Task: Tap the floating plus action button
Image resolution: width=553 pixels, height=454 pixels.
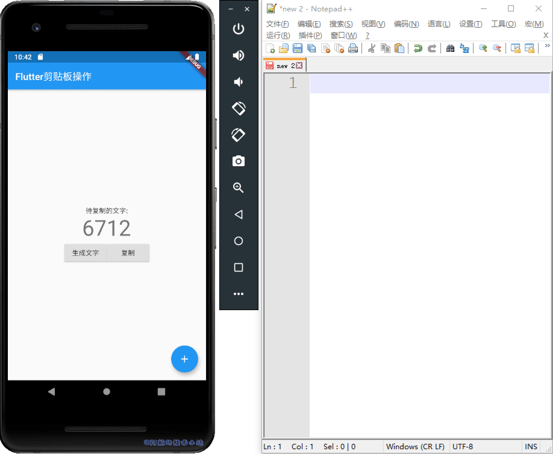Action: click(x=184, y=359)
